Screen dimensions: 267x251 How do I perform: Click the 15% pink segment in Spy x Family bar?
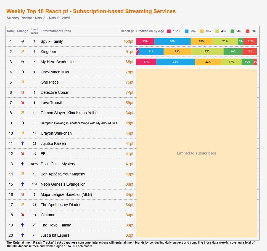click(x=145, y=41)
